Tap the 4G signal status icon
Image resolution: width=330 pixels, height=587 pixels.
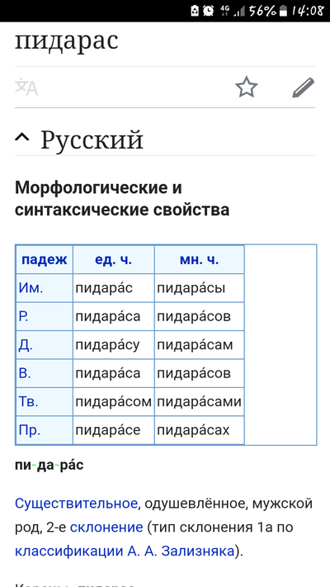(x=225, y=9)
